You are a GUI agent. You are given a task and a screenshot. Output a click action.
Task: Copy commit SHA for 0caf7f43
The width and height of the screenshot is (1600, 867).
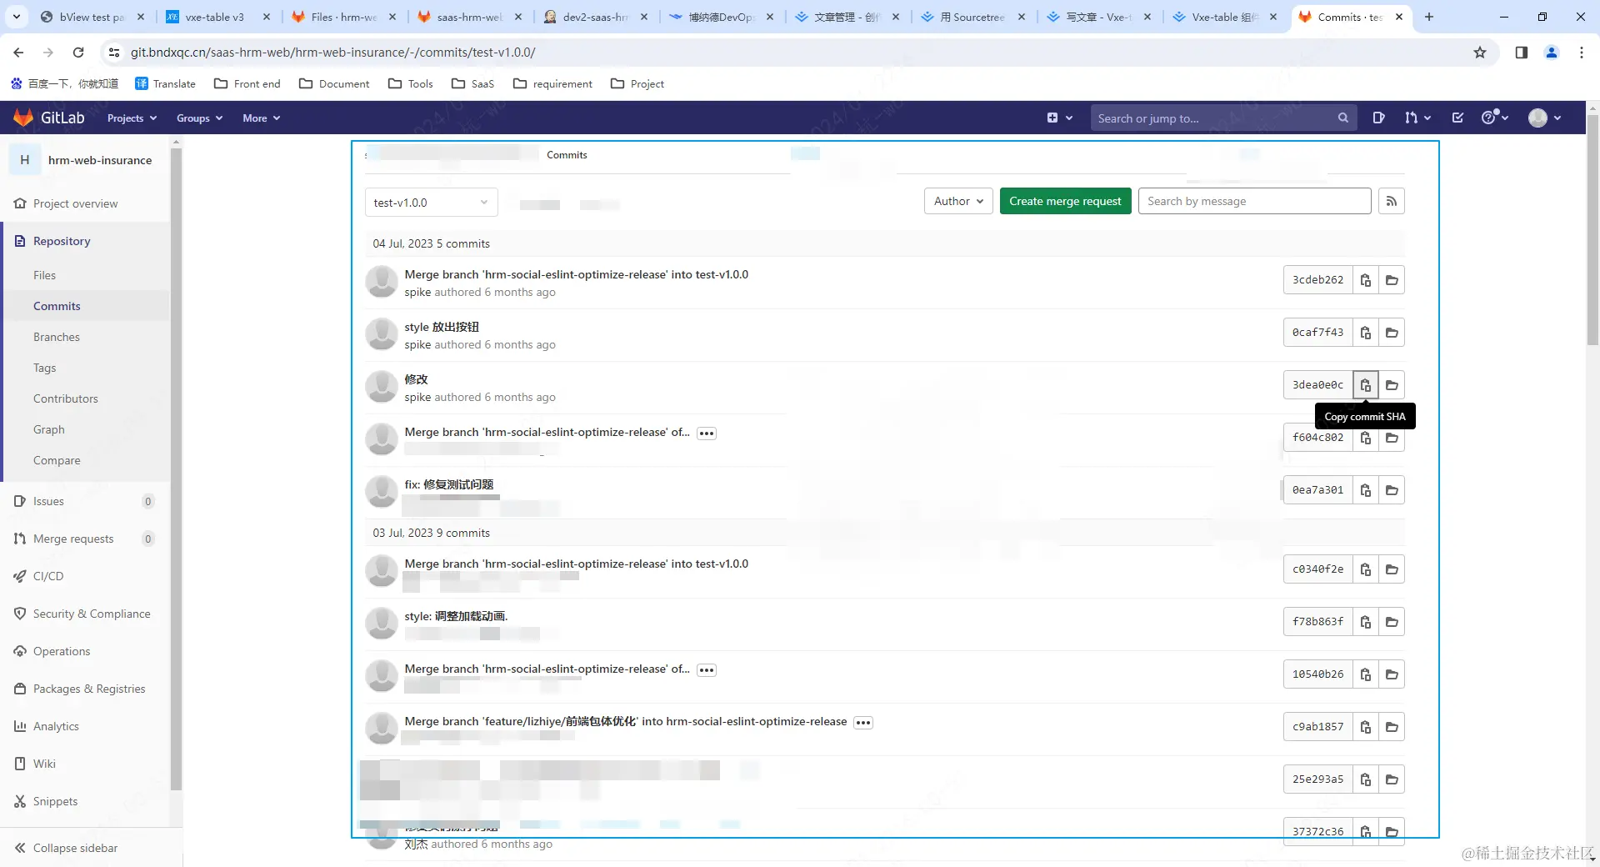[x=1365, y=333]
